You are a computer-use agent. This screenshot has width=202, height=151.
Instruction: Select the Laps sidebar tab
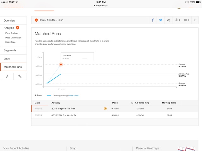pos(7,59)
